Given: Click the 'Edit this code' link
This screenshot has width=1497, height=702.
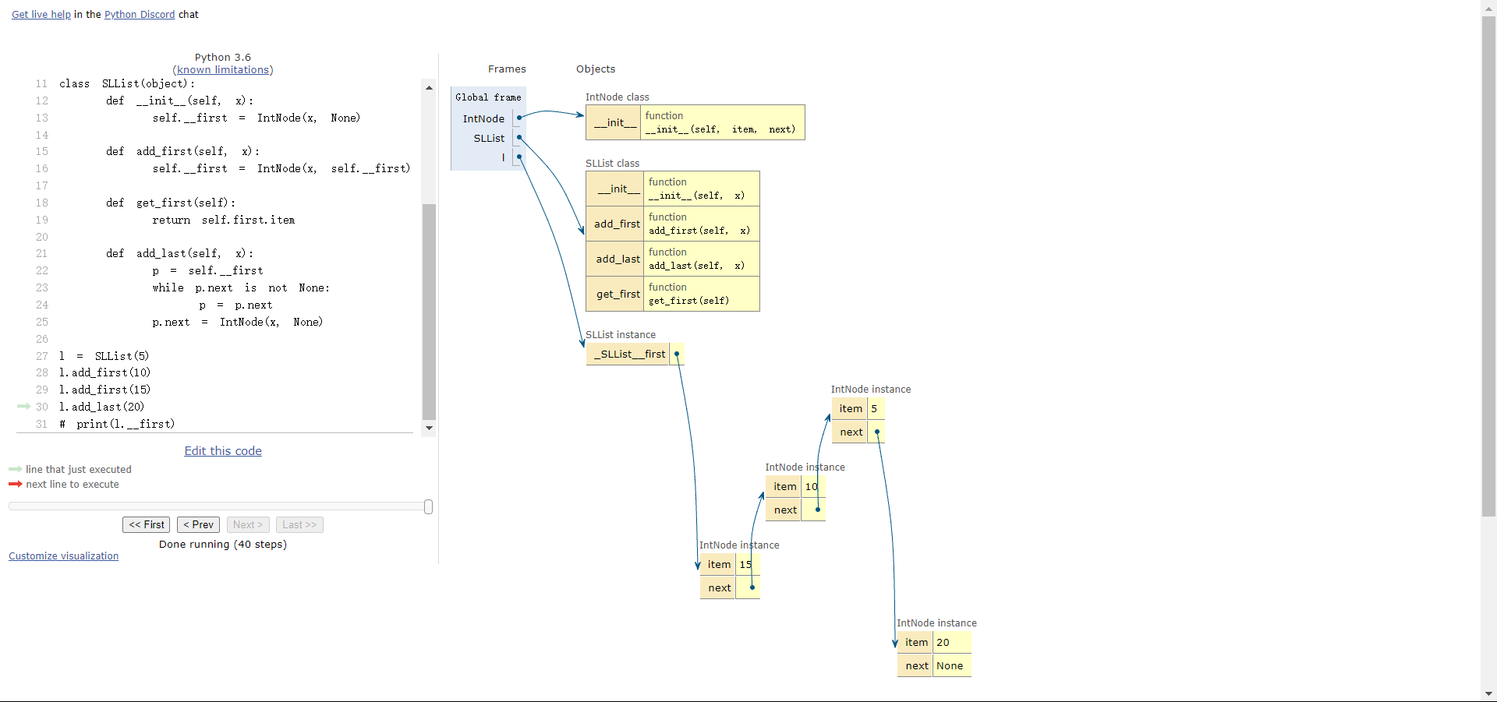Looking at the screenshot, I should pos(223,451).
